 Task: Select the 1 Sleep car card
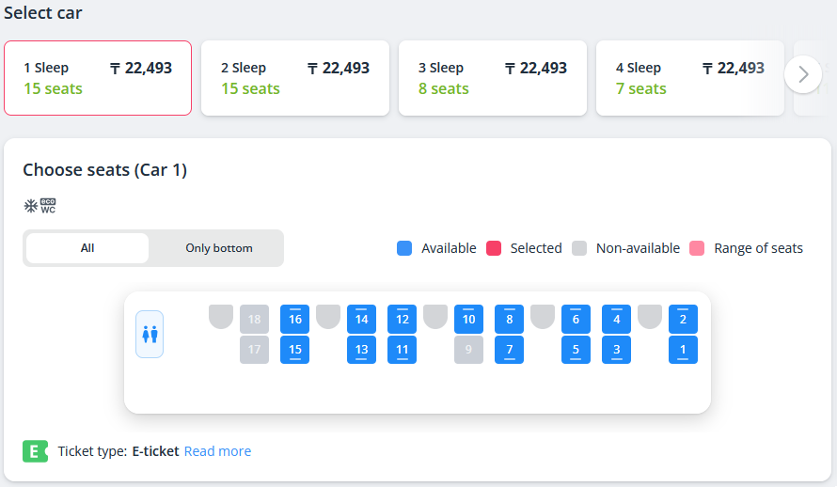click(x=98, y=78)
